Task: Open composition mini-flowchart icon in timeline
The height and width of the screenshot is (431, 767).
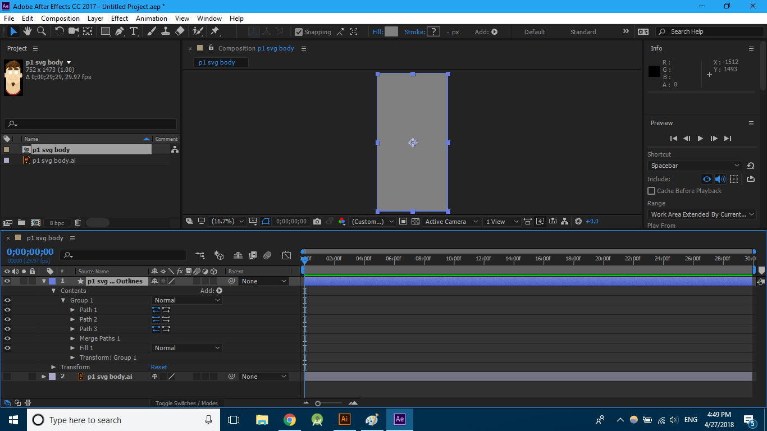Action: [x=200, y=255]
